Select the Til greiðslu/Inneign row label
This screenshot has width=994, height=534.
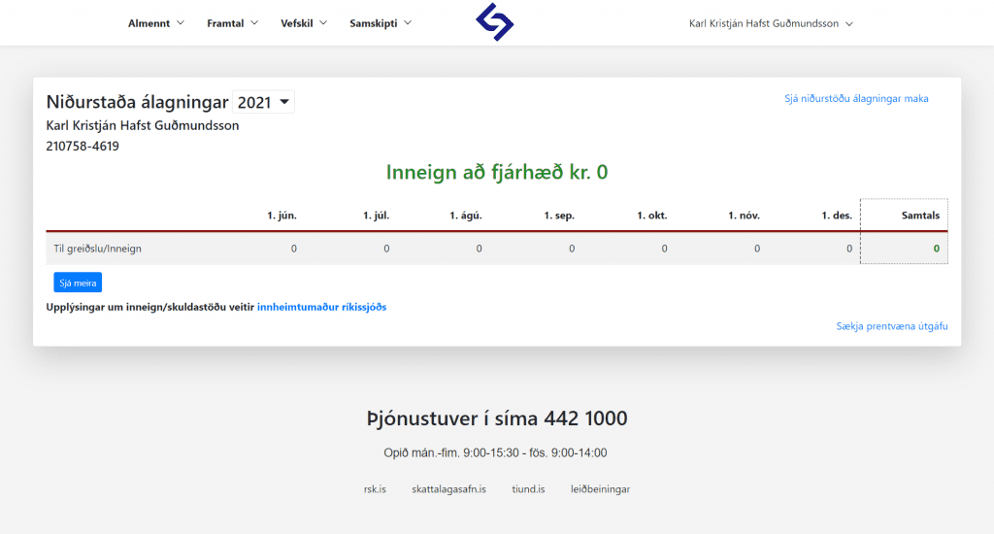click(98, 249)
